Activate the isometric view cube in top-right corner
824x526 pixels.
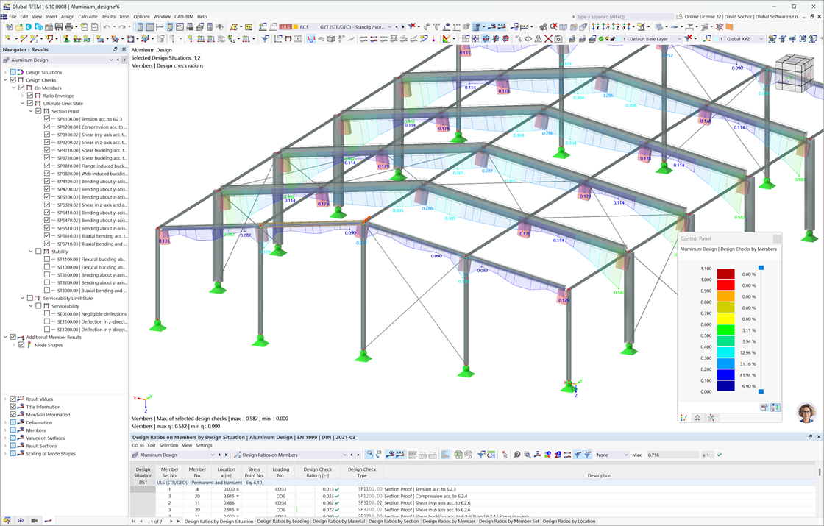point(795,74)
